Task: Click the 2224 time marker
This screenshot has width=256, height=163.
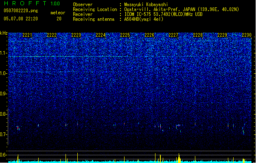Action: coord(101,35)
